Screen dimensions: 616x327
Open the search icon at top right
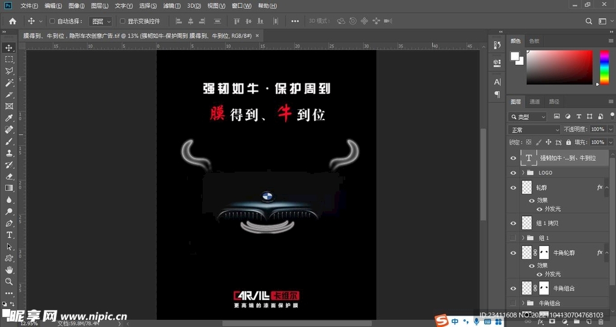(x=588, y=21)
